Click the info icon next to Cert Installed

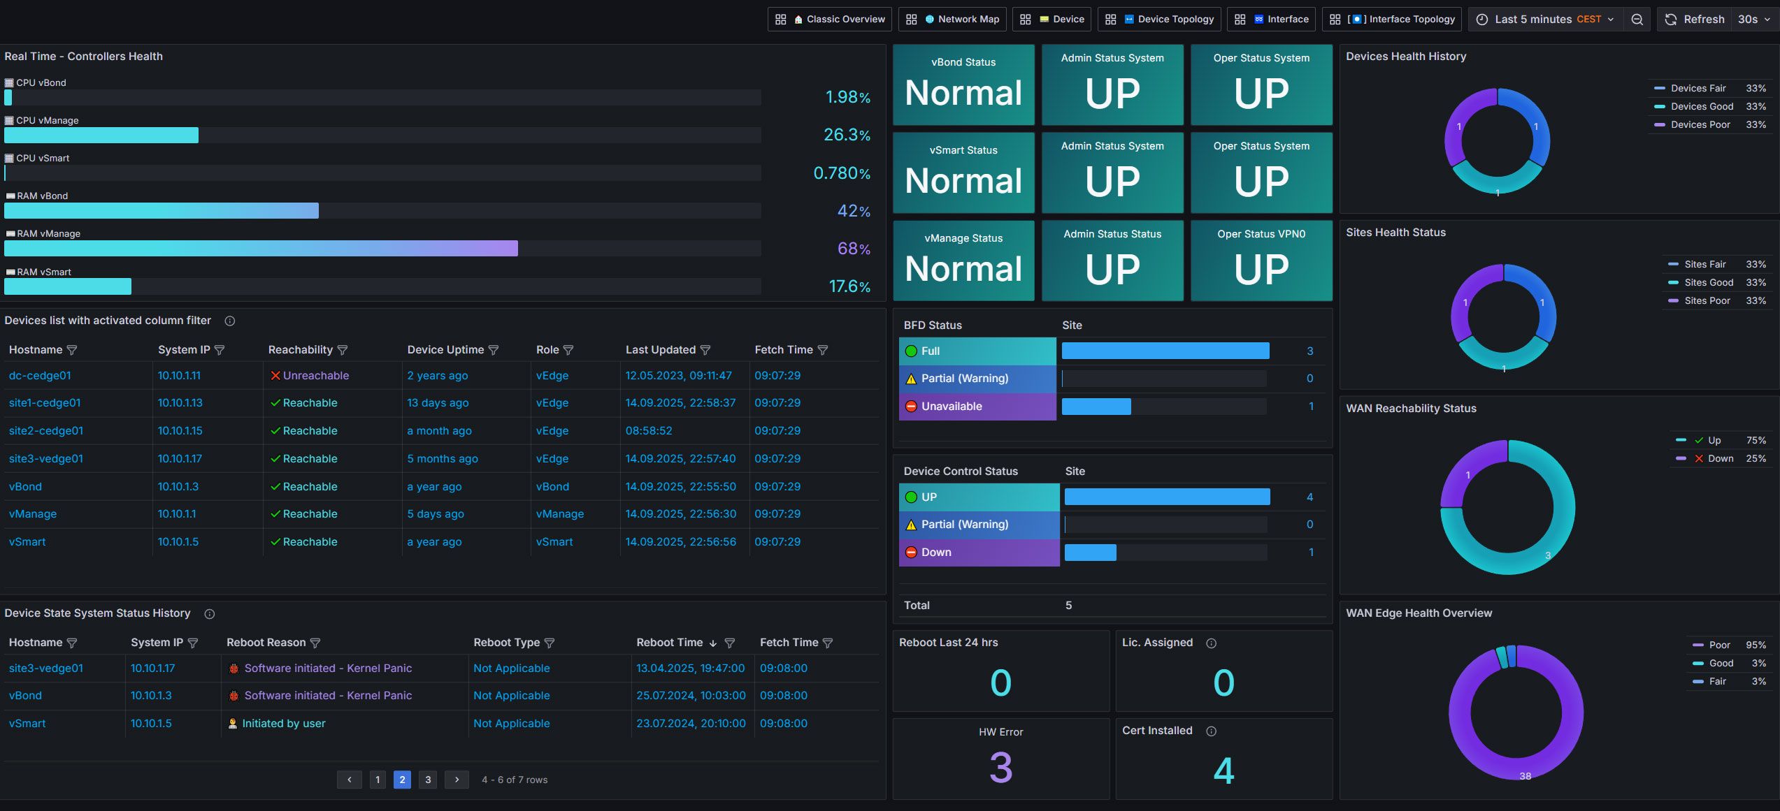(1212, 731)
